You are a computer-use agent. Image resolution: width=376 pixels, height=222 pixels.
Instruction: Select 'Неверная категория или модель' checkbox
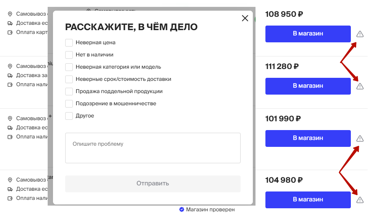click(x=69, y=67)
